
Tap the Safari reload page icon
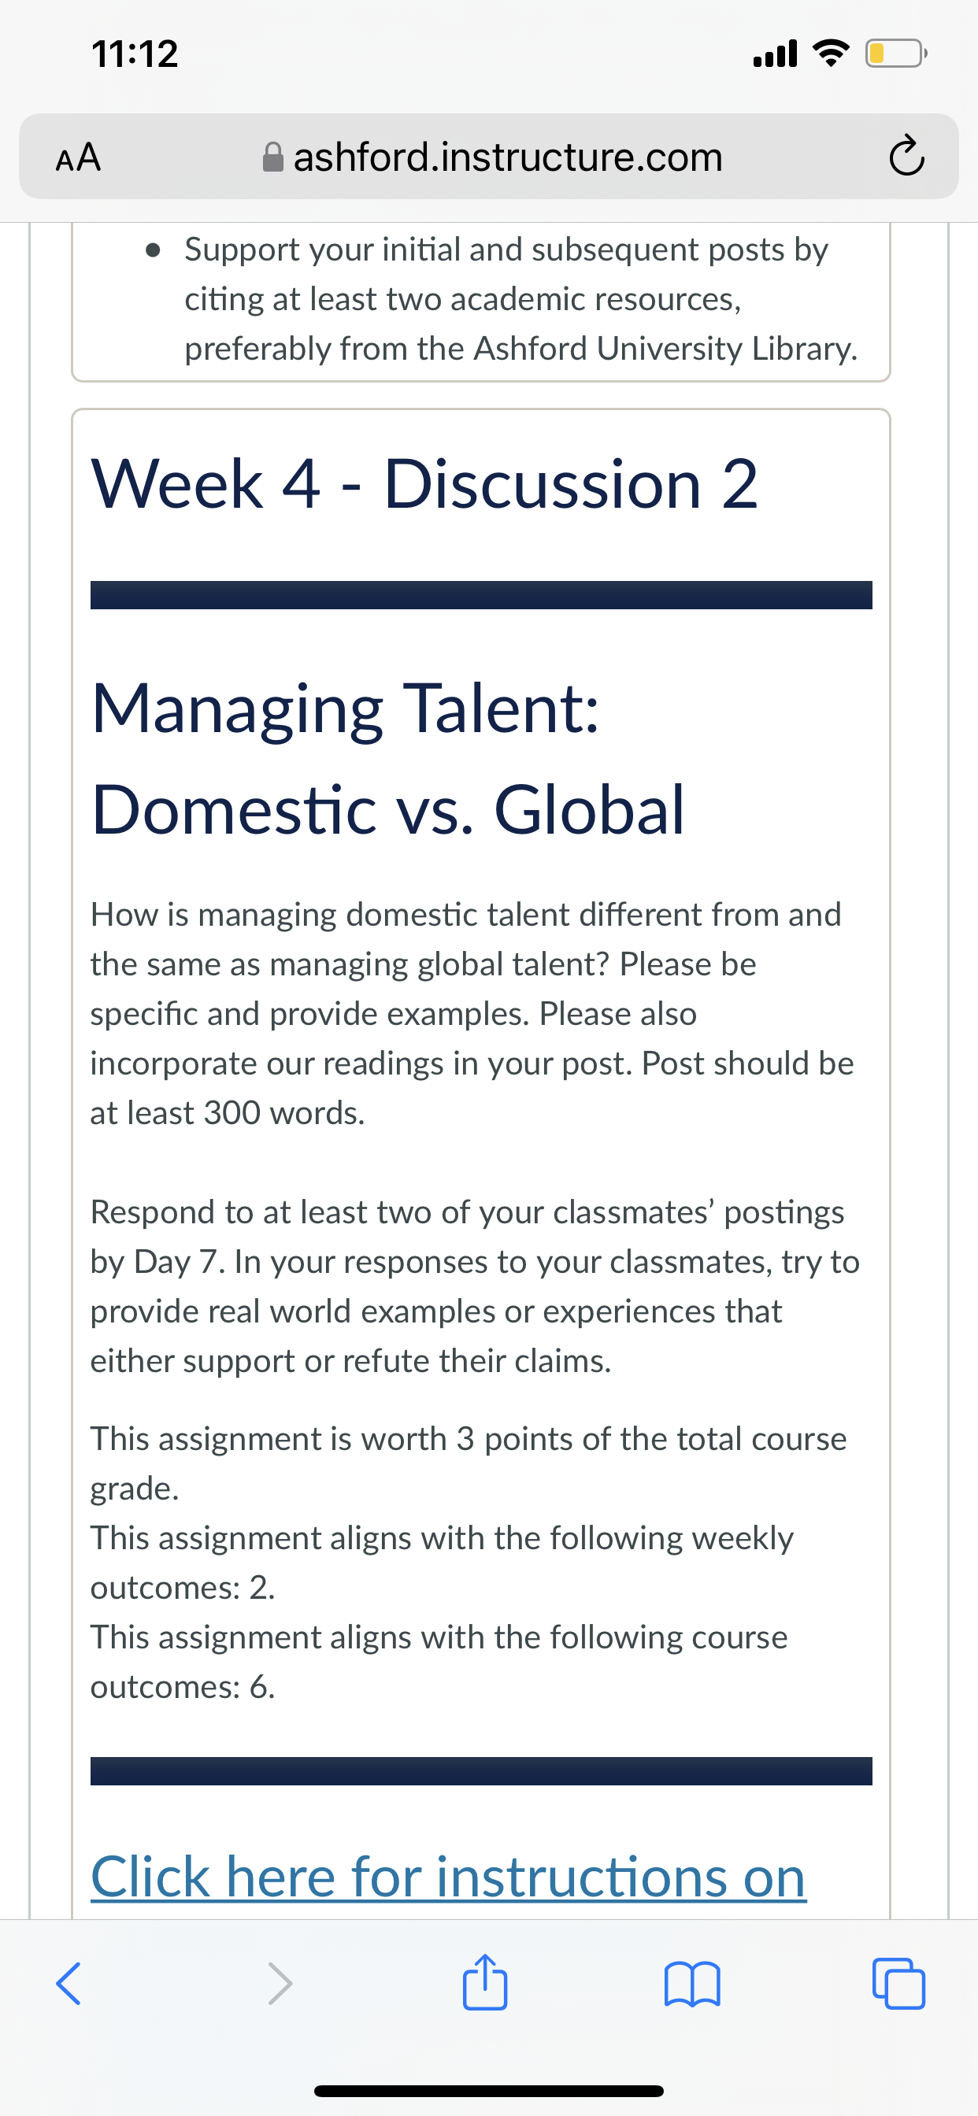click(906, 156)
